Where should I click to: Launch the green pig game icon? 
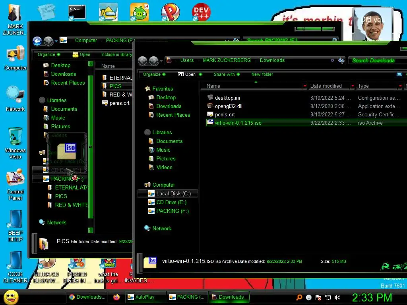[140, 12]
